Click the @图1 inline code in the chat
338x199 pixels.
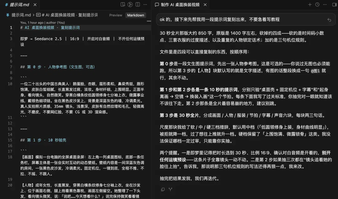(315, 71)
